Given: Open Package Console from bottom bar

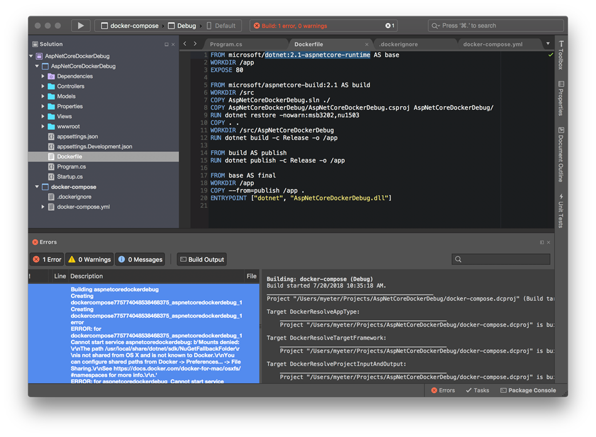Looking at the screenshot, I should coord(528,391).
